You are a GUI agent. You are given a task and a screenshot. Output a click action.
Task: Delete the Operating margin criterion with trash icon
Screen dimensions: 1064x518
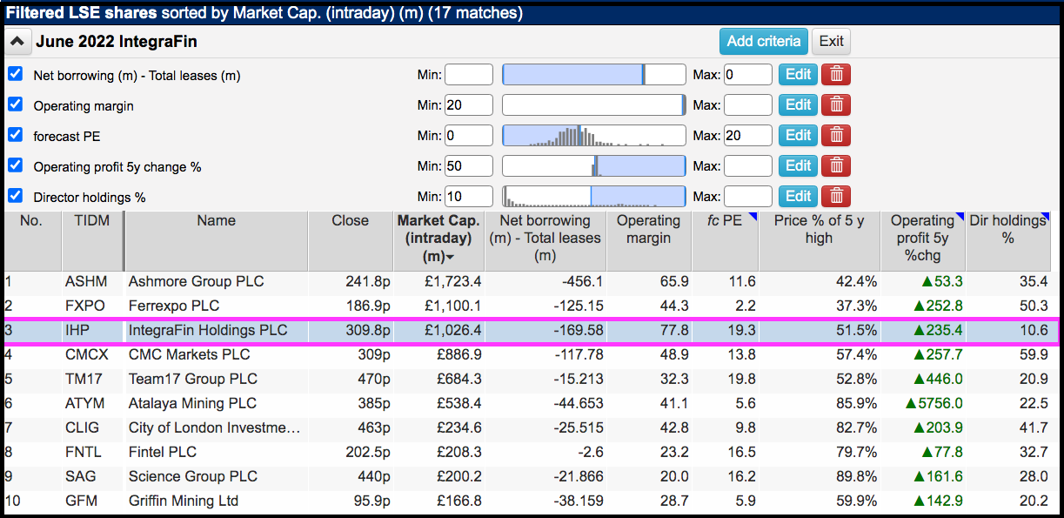tap(836, 104)
